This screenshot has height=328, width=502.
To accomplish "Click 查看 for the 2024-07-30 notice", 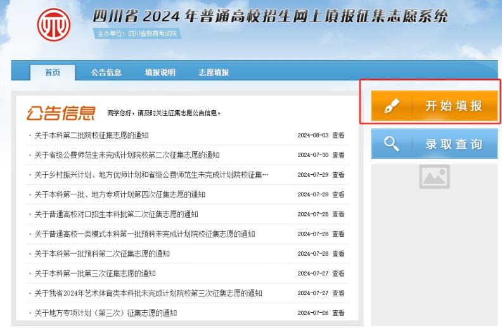I will pos(338,155).
